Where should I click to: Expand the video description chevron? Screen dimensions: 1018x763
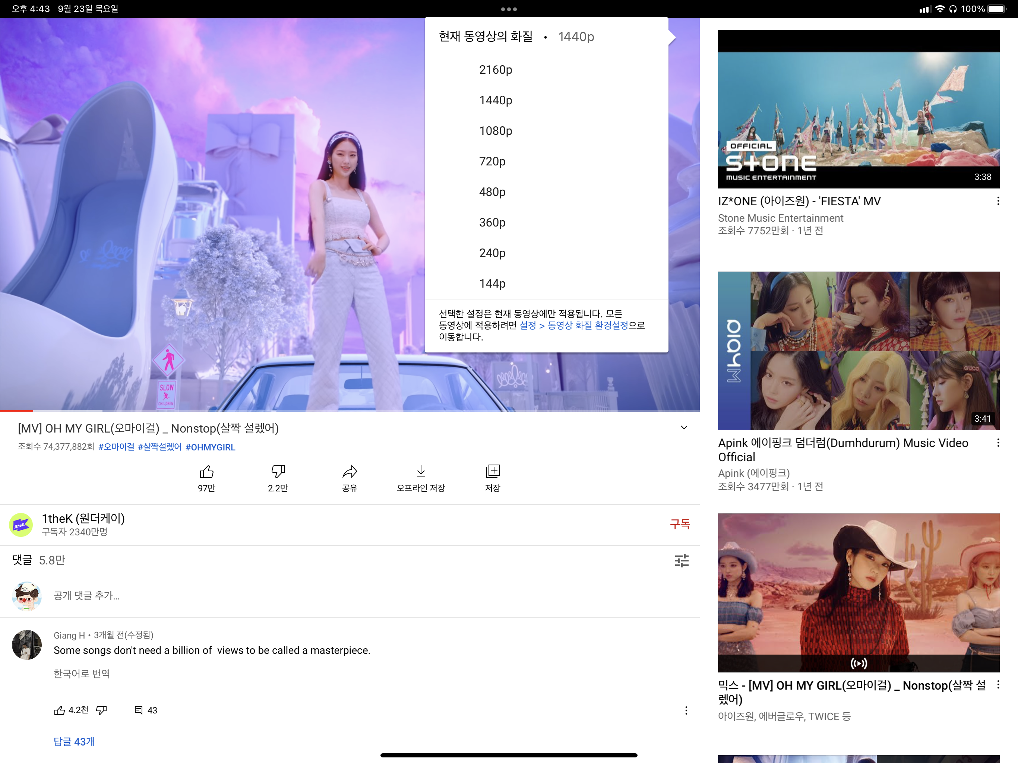pos(684,428)
